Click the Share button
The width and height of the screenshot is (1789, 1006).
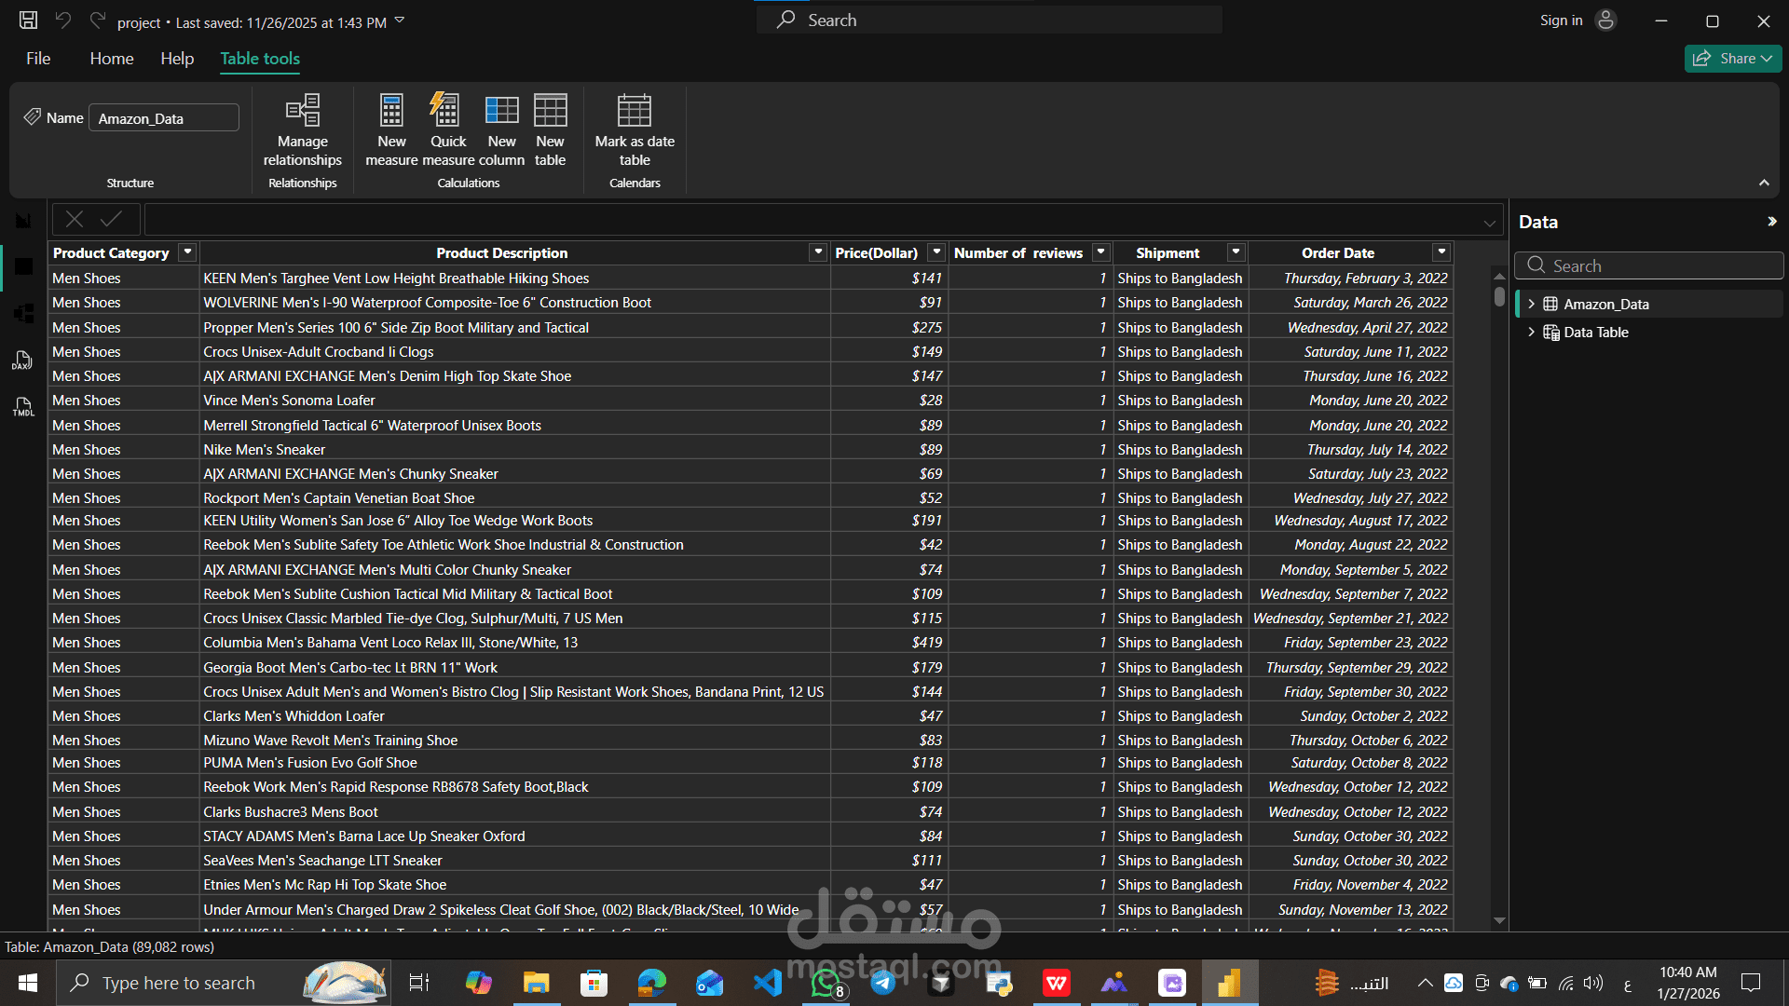1732,59
